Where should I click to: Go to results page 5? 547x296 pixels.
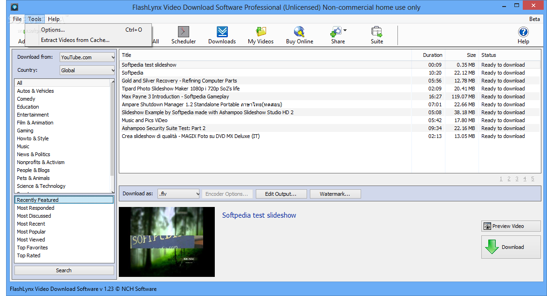(533, 179)
